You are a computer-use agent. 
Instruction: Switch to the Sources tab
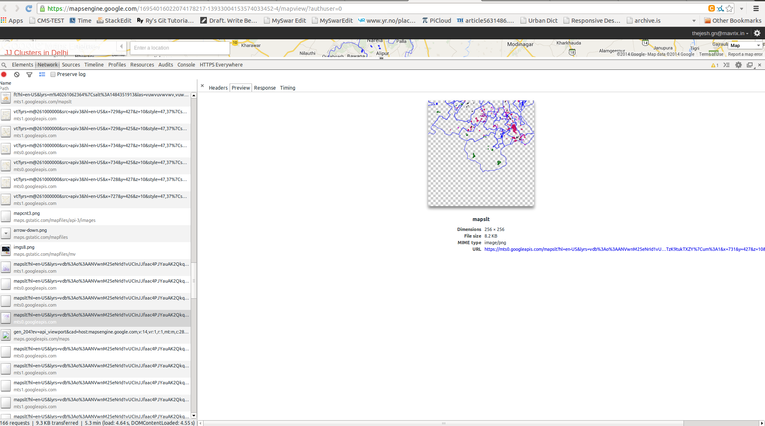click(x=71, y=65)
